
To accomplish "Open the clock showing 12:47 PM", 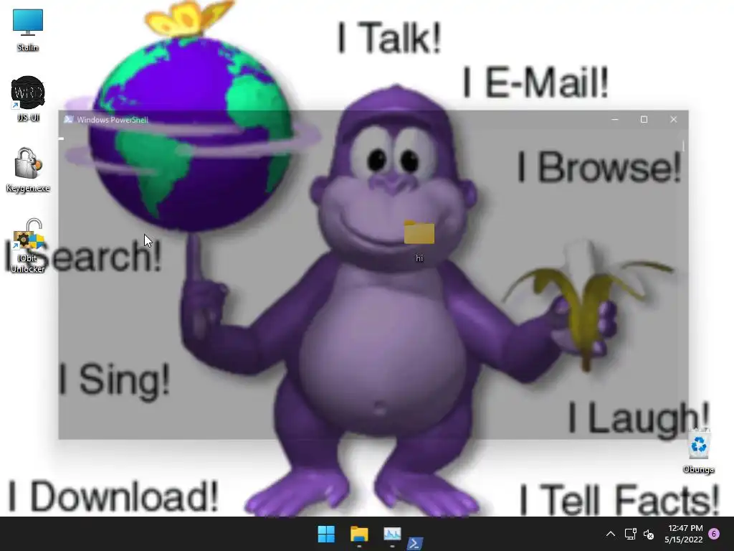I will 683,534.
